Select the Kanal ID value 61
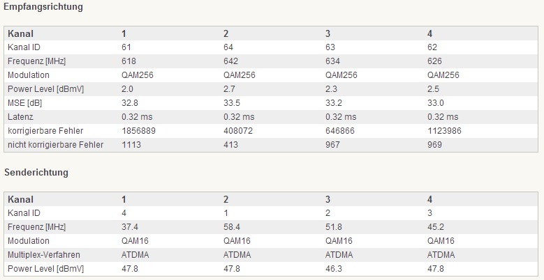544x280 pixels. [126, 47]
